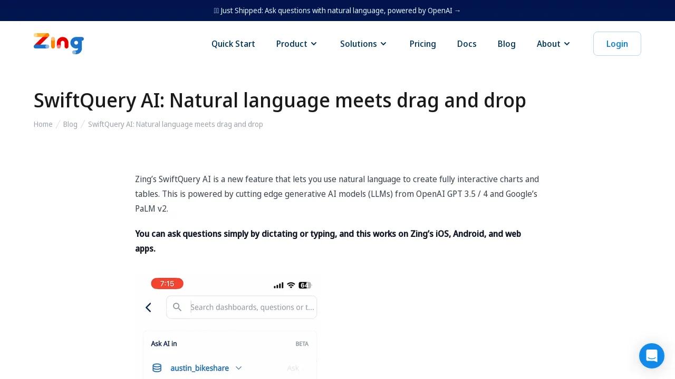The height and width of the screenshot is (379, 675).
Task: Open the Docs page
Action: pyautogui.click(x=467, y=44)
